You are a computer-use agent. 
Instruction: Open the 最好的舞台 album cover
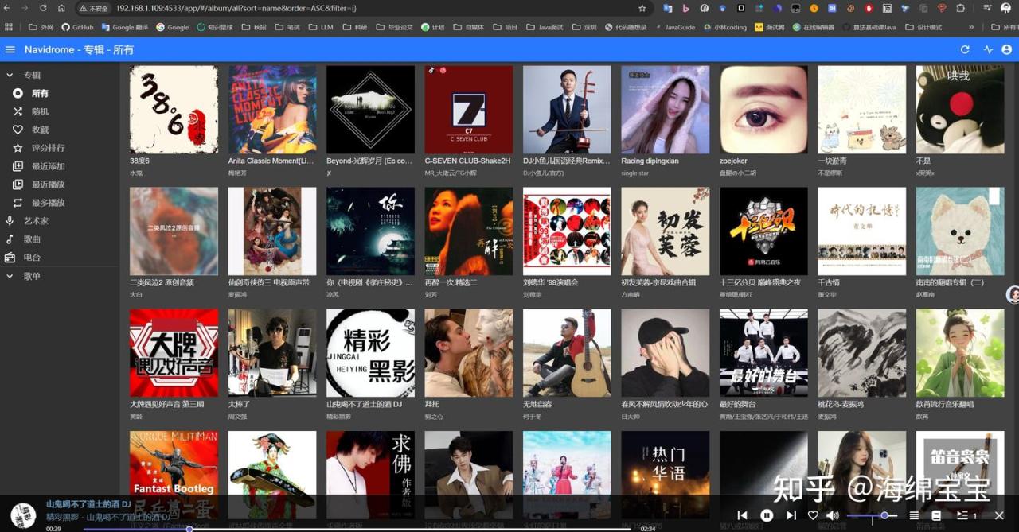[x=763, y=353]
